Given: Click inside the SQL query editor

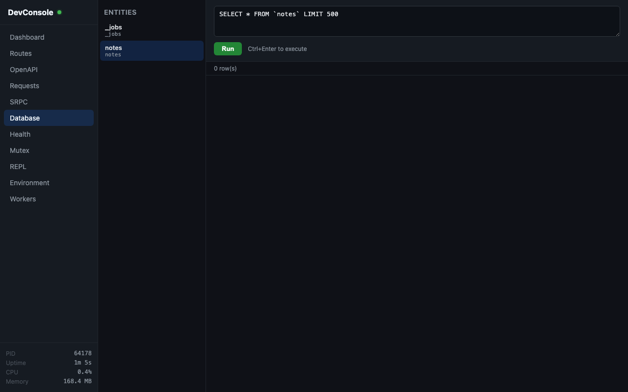Looking at the screenshot, I should point(417,21).
